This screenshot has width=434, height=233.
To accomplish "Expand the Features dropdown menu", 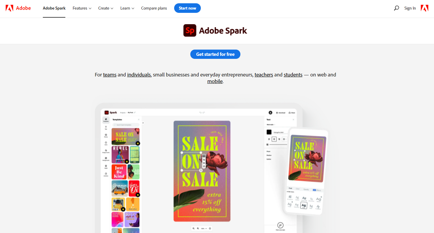I will (x=82, y=8).
